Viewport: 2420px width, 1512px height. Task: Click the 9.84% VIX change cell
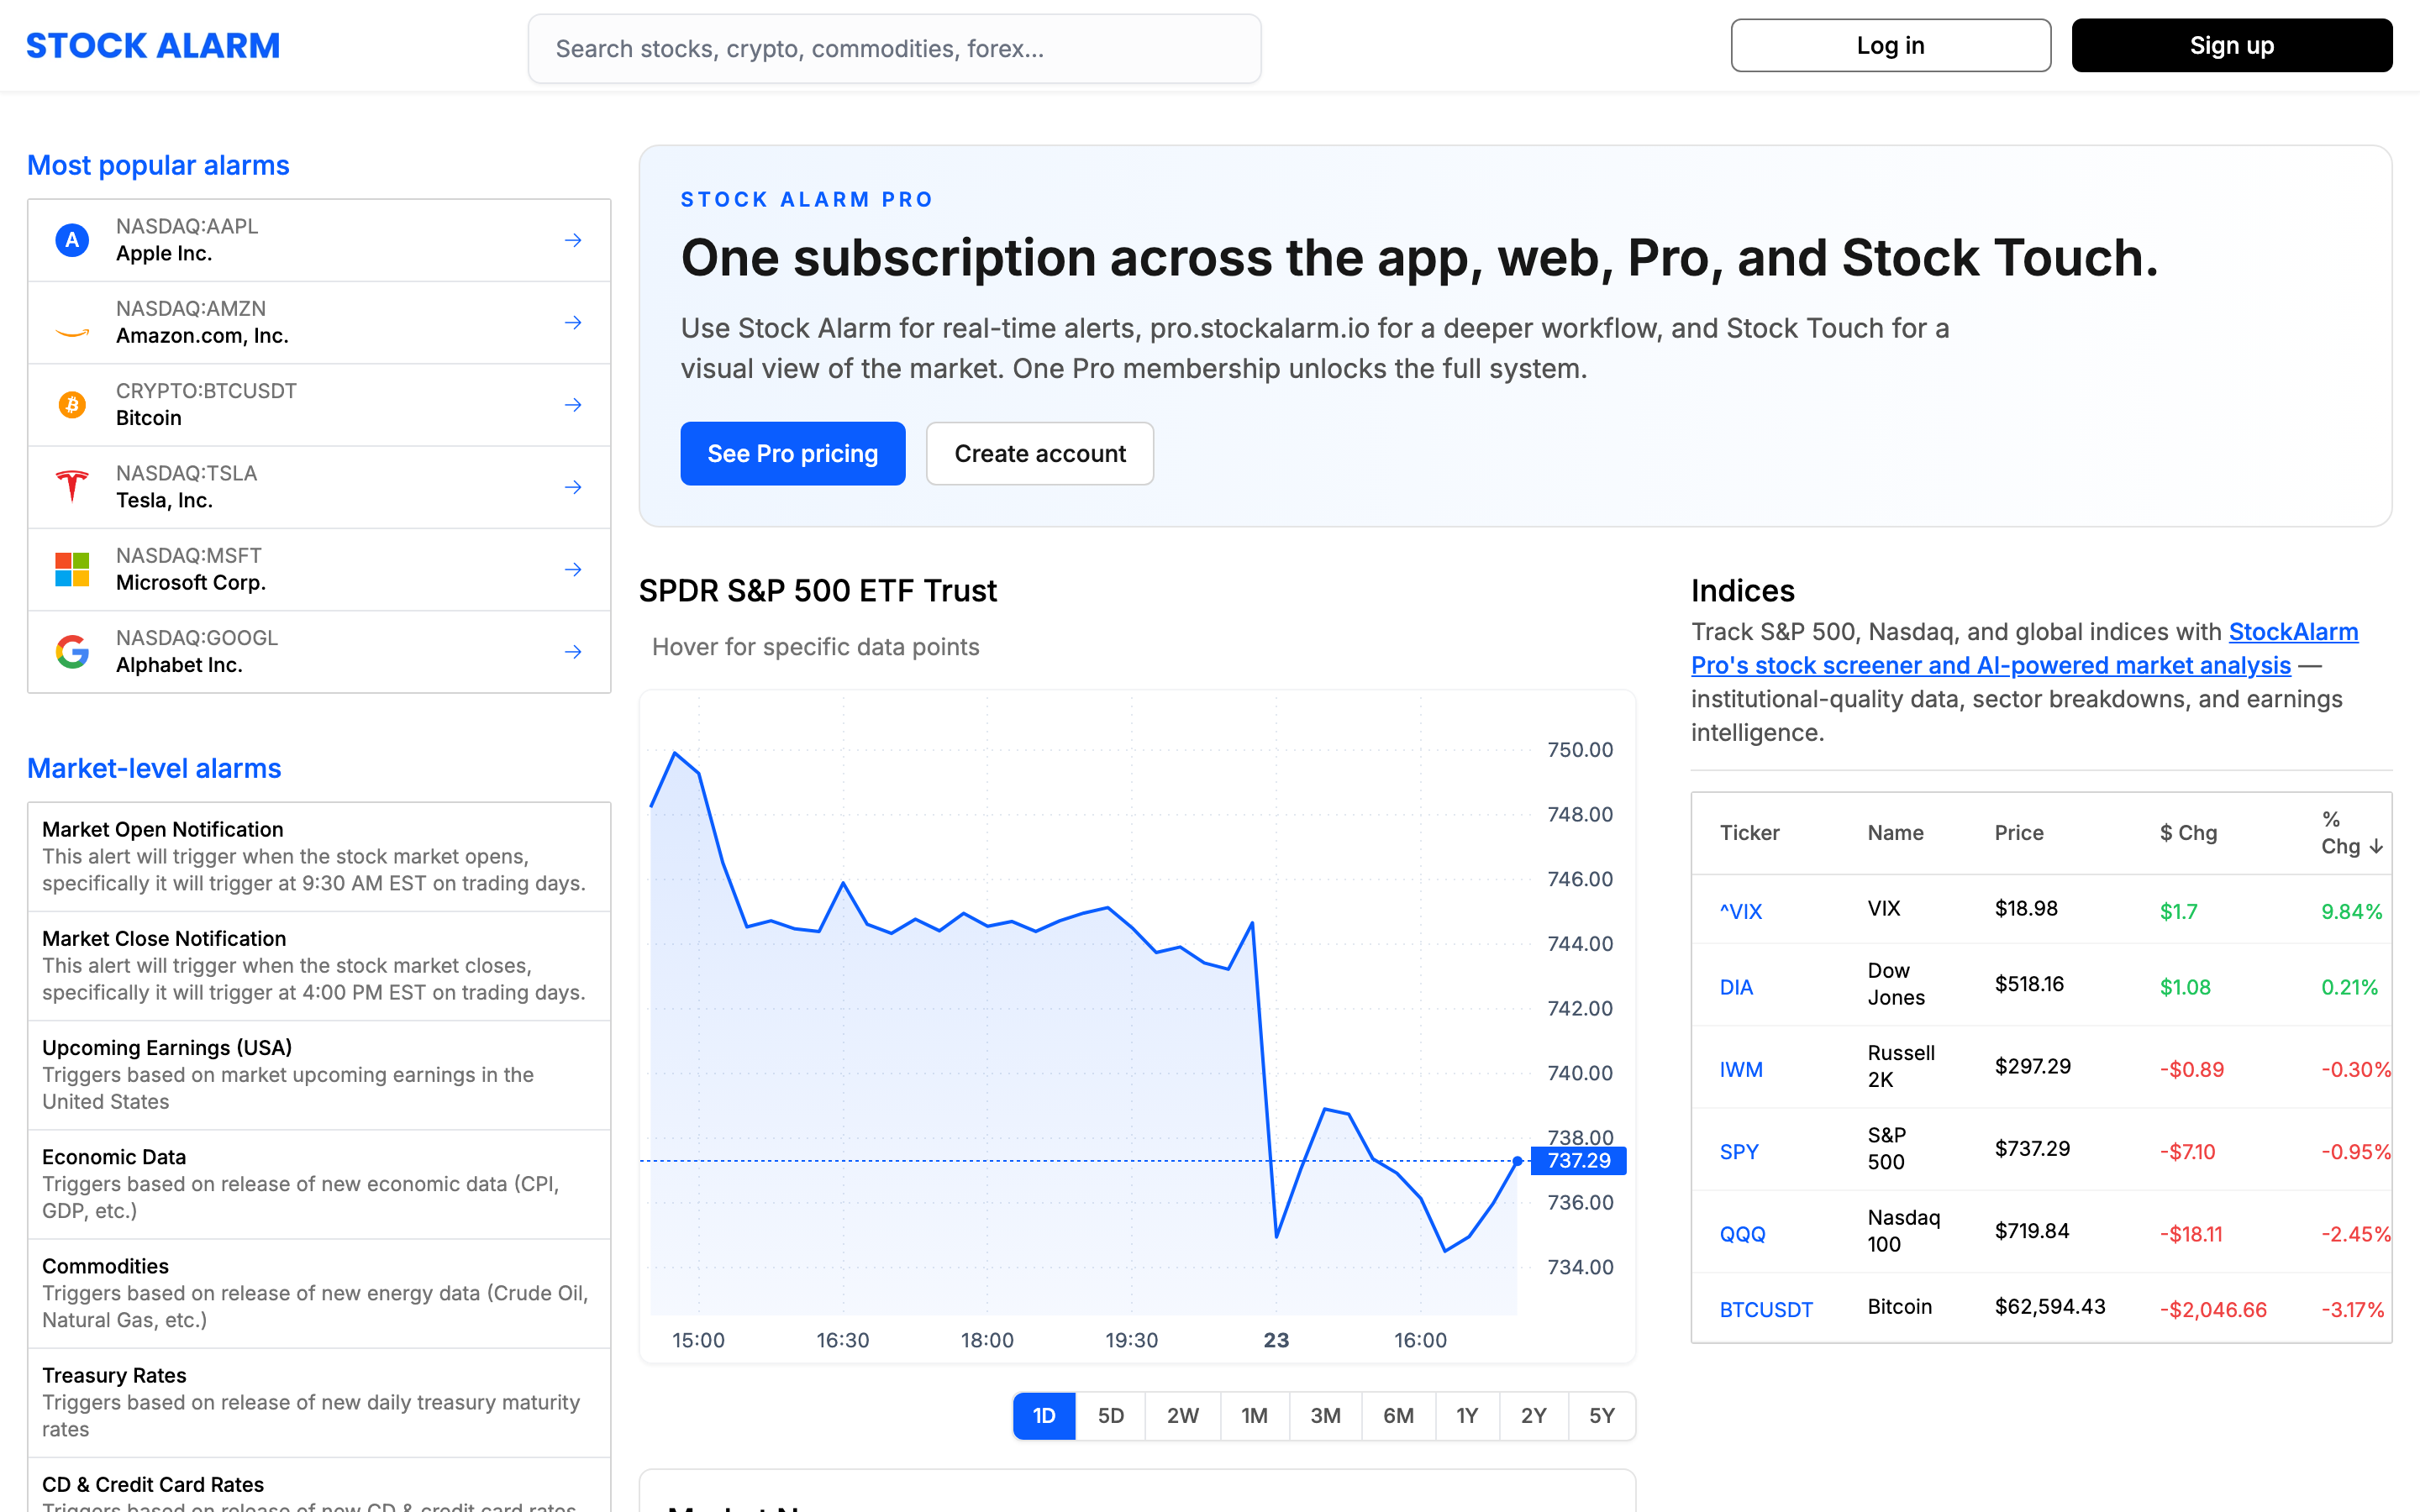(2352, 911)
